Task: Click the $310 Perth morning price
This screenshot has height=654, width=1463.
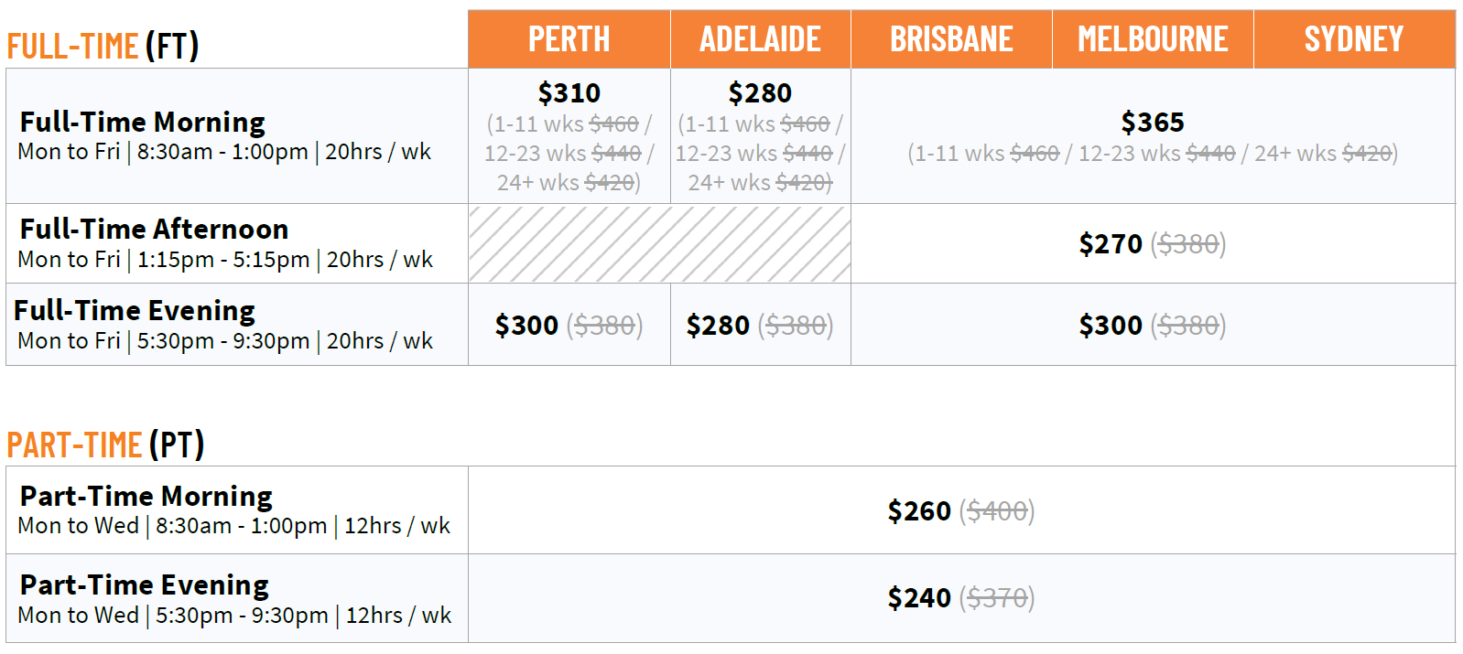Action: click(569, 93)
